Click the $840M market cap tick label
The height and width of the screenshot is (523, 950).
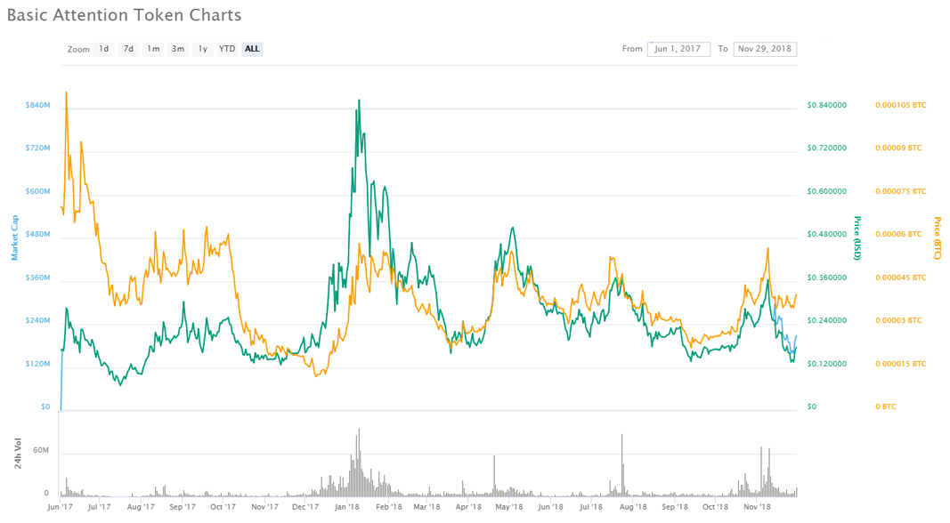click(x=37, y=105)
